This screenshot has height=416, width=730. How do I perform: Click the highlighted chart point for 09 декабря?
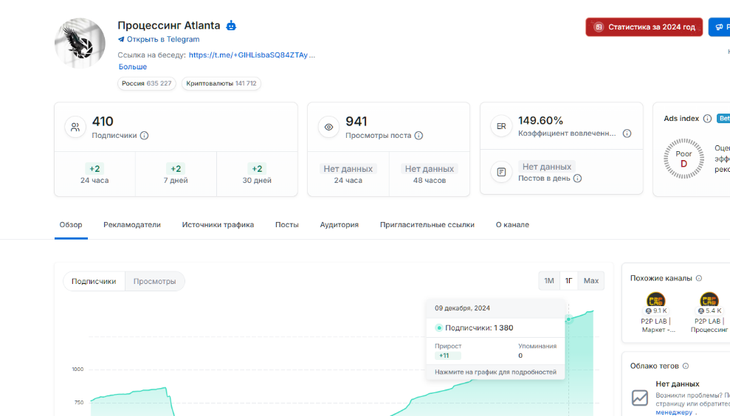(568, 319)
